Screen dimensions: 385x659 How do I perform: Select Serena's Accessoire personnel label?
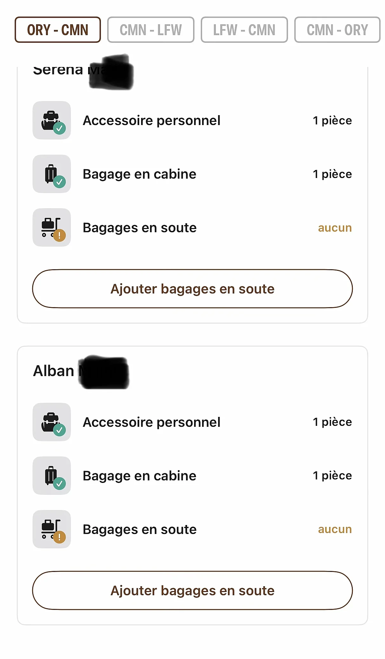pos(152,121)
